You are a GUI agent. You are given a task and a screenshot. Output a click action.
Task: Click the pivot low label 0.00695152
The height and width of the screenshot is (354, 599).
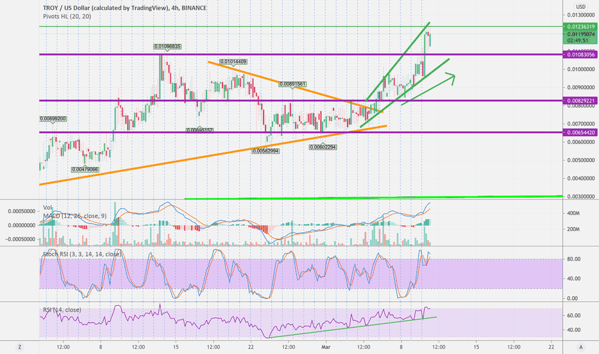[199, 130]
